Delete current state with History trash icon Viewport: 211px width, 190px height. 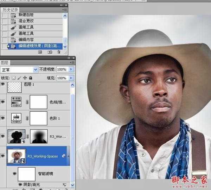pos(58,52)
